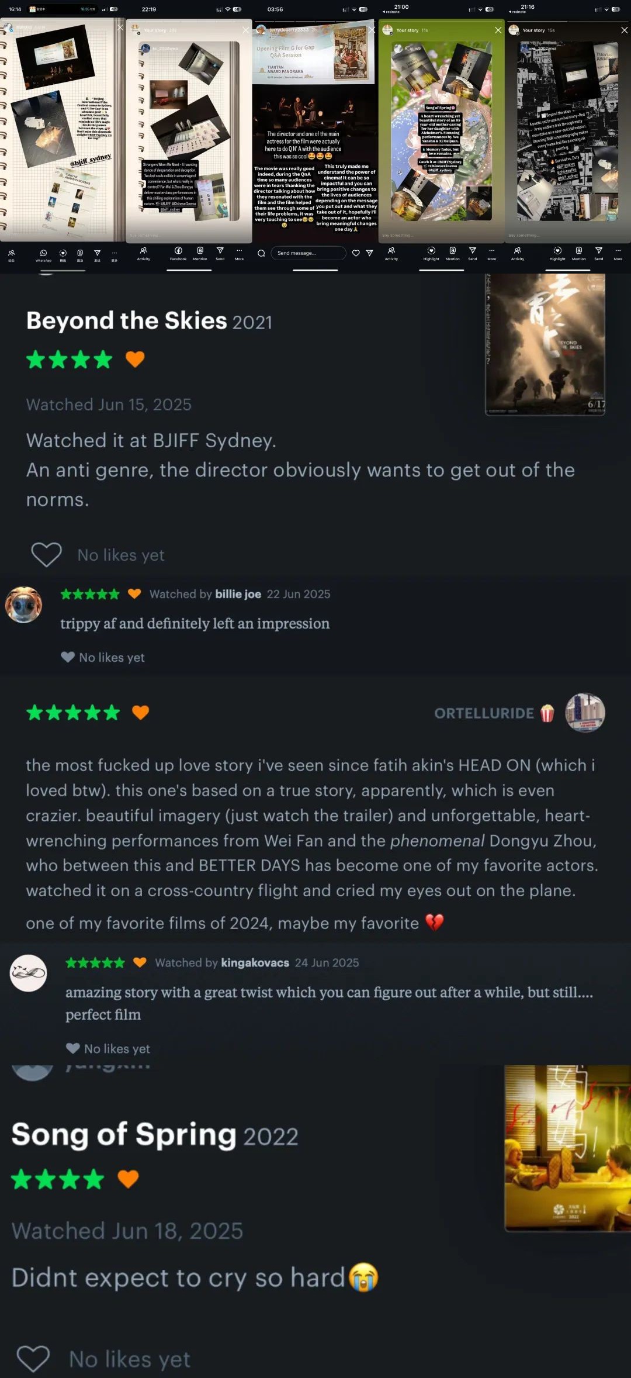631x1378 pixels.
Task: Open the Beyond the Skies poster thumbnail
Action: (x=545, y=344)
